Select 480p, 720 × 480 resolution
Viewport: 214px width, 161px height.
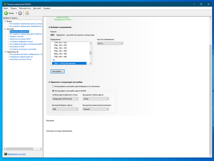60,54
